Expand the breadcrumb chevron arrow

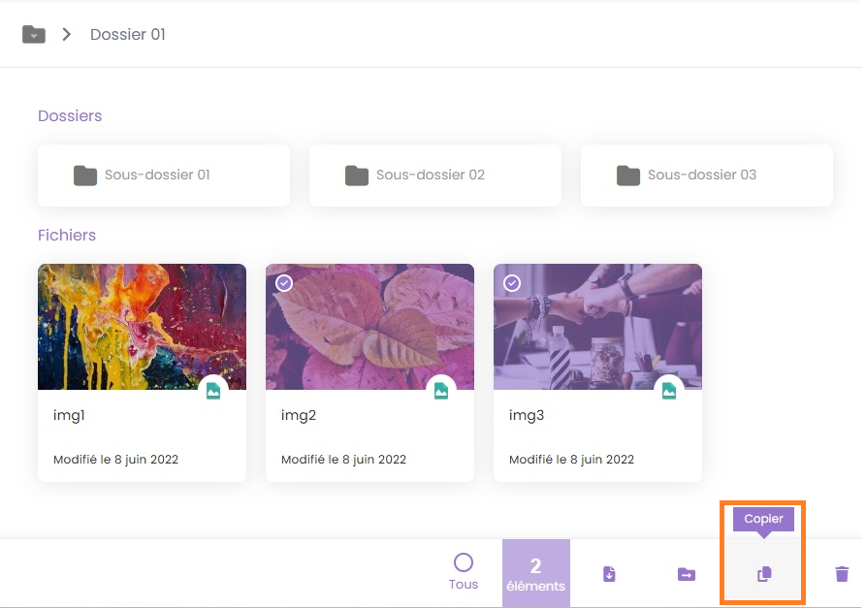coord(66,35)
